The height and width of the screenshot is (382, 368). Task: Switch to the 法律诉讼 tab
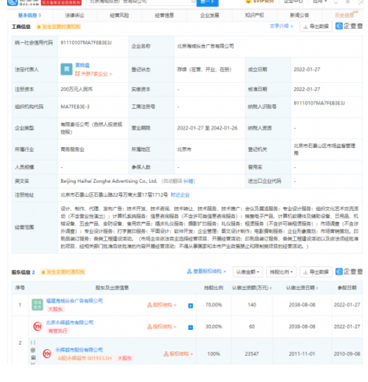(x=74, y=15)
